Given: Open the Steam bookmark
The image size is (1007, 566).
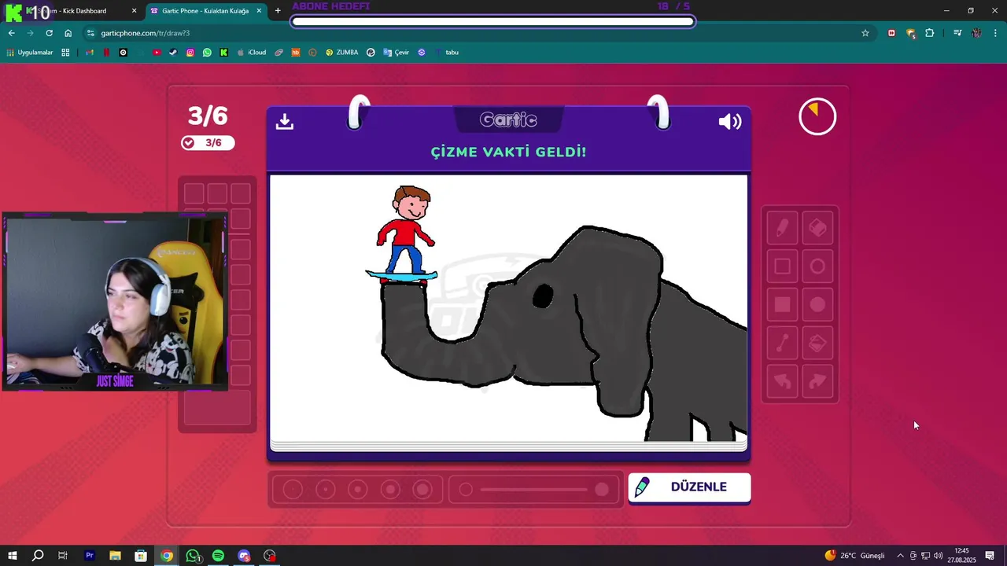Looking at the screenshot, I should point(173,53).
